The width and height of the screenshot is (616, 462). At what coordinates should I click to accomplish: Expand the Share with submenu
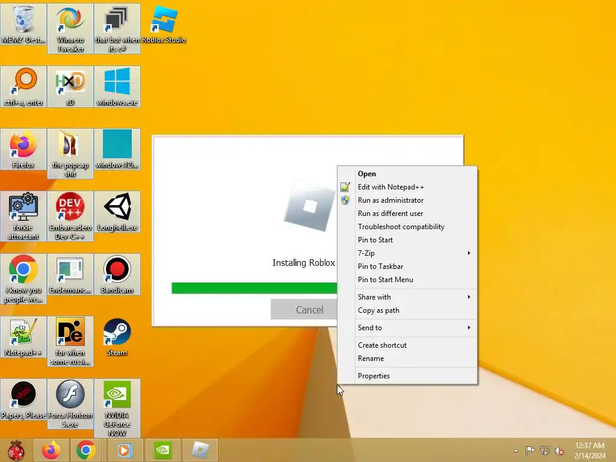pyautogui.click(x=408, y=297)
